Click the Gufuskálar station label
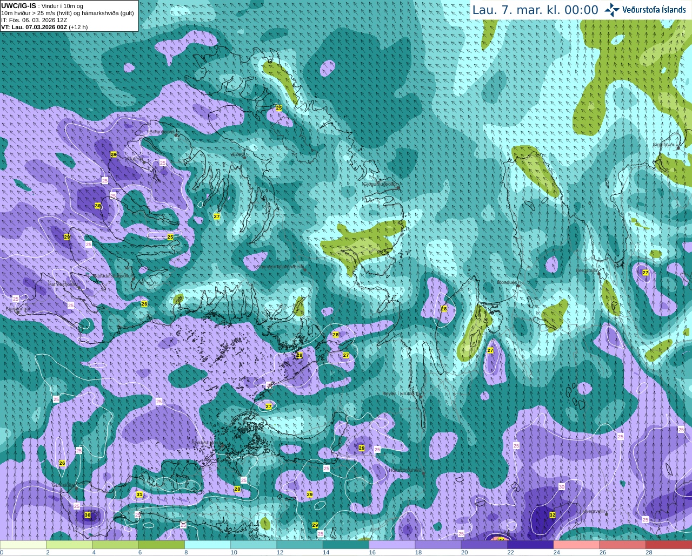Viewport: 692px width, 556px height. (63, 485)
